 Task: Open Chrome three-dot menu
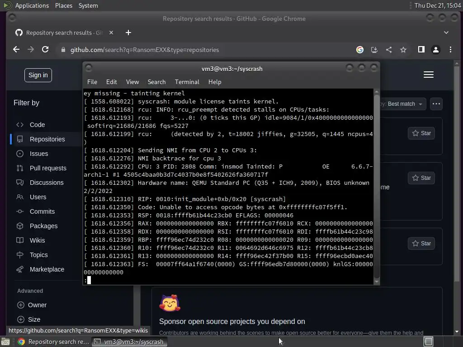[x=451, y=50]
